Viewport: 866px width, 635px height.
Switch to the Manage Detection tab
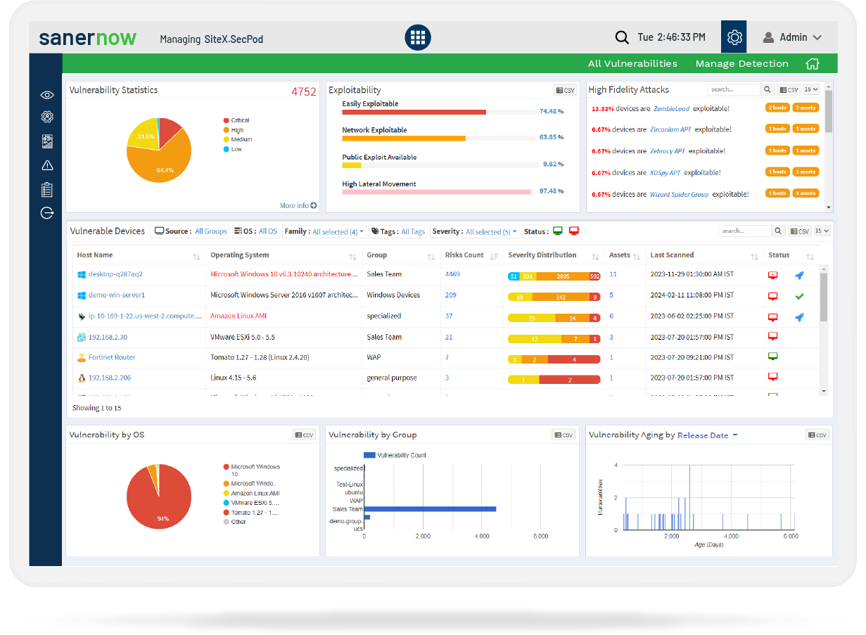(741, 63)
